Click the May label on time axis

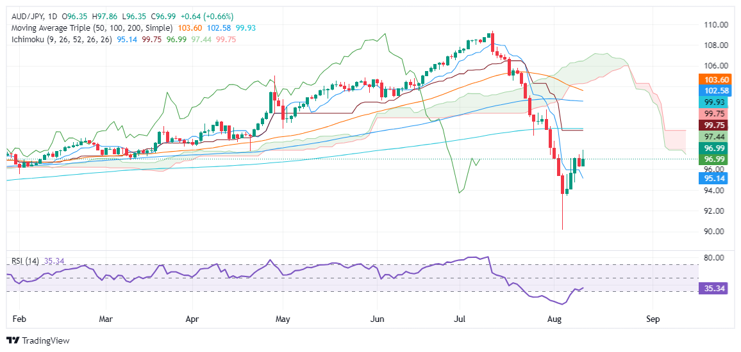(283, 319)
